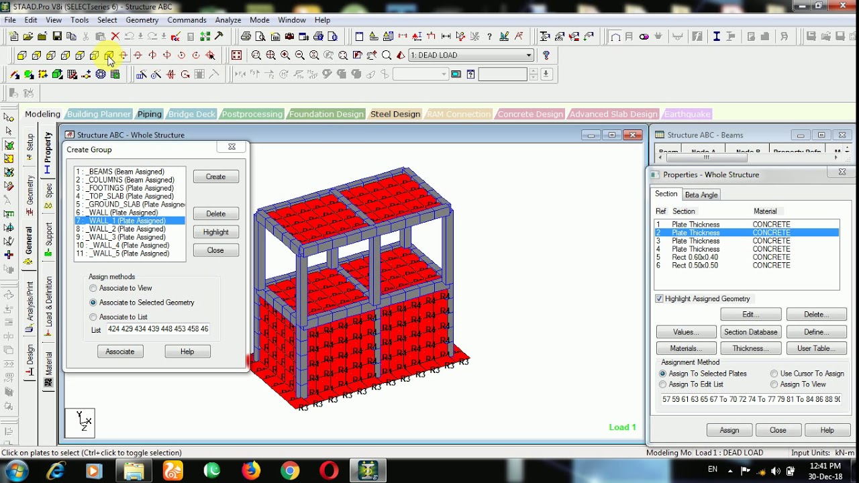Screen dimensions: 859x483
Task: Switch to the Postprocessing tab
Action: 252,114
